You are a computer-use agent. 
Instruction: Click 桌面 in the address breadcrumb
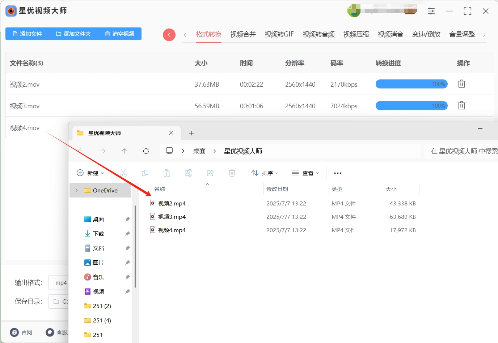(x=199, y=151)
